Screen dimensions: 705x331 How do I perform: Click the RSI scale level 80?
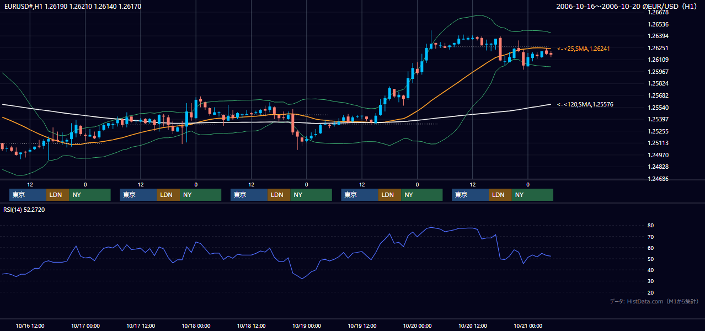pyautogui.click(x=651, y=226)
